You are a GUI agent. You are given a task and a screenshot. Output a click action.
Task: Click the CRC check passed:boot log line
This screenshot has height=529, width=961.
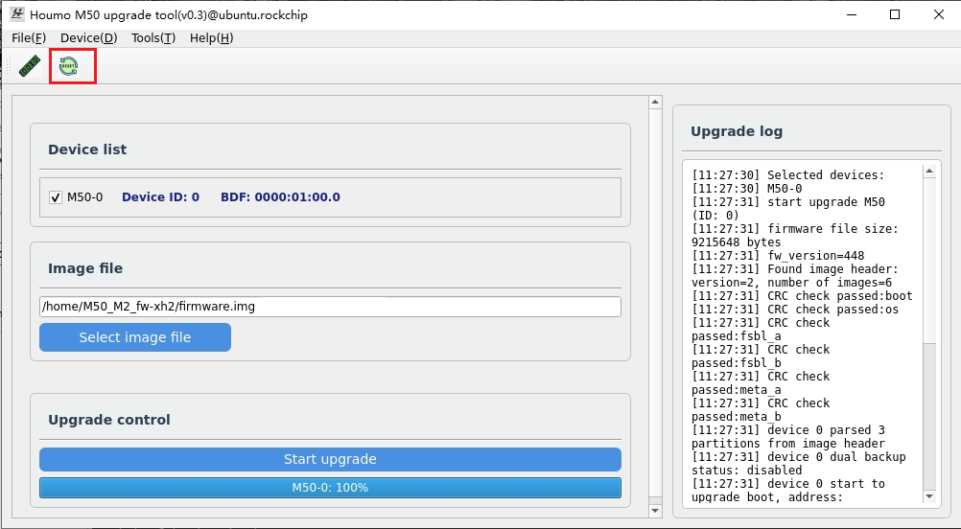pyautogui.click(x=802, y=296)
